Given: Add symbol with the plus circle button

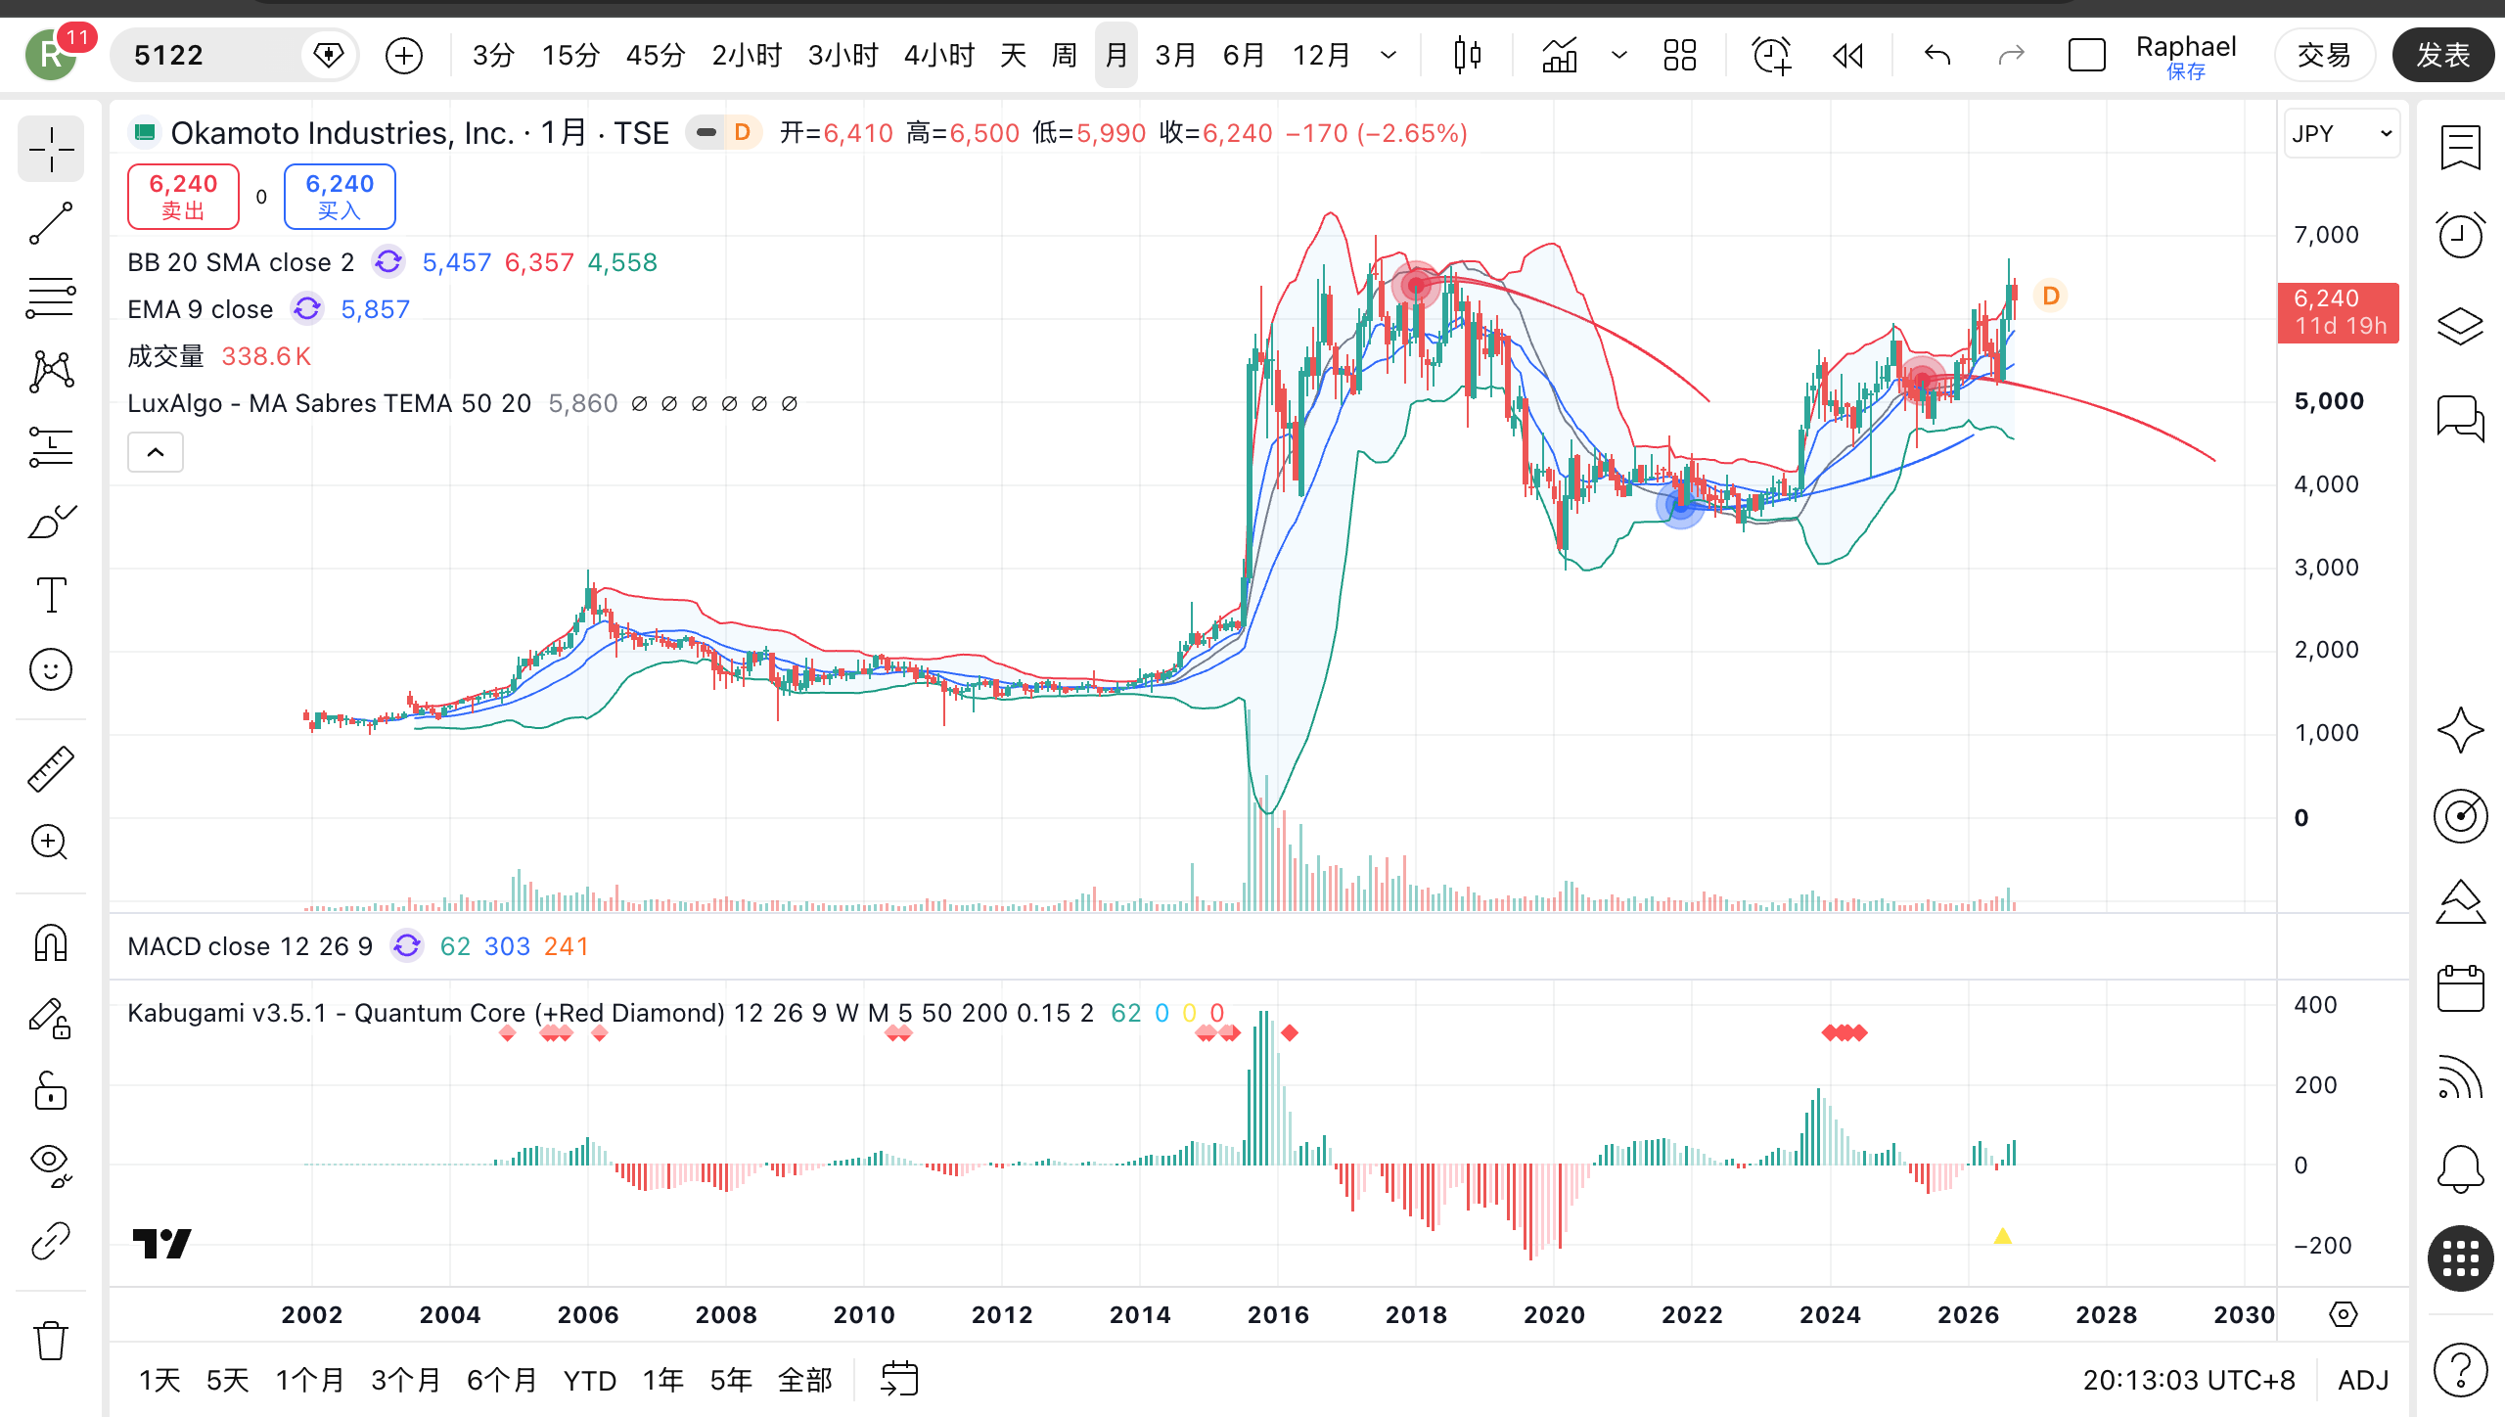Looking at the screenshot, I should 404,55.
